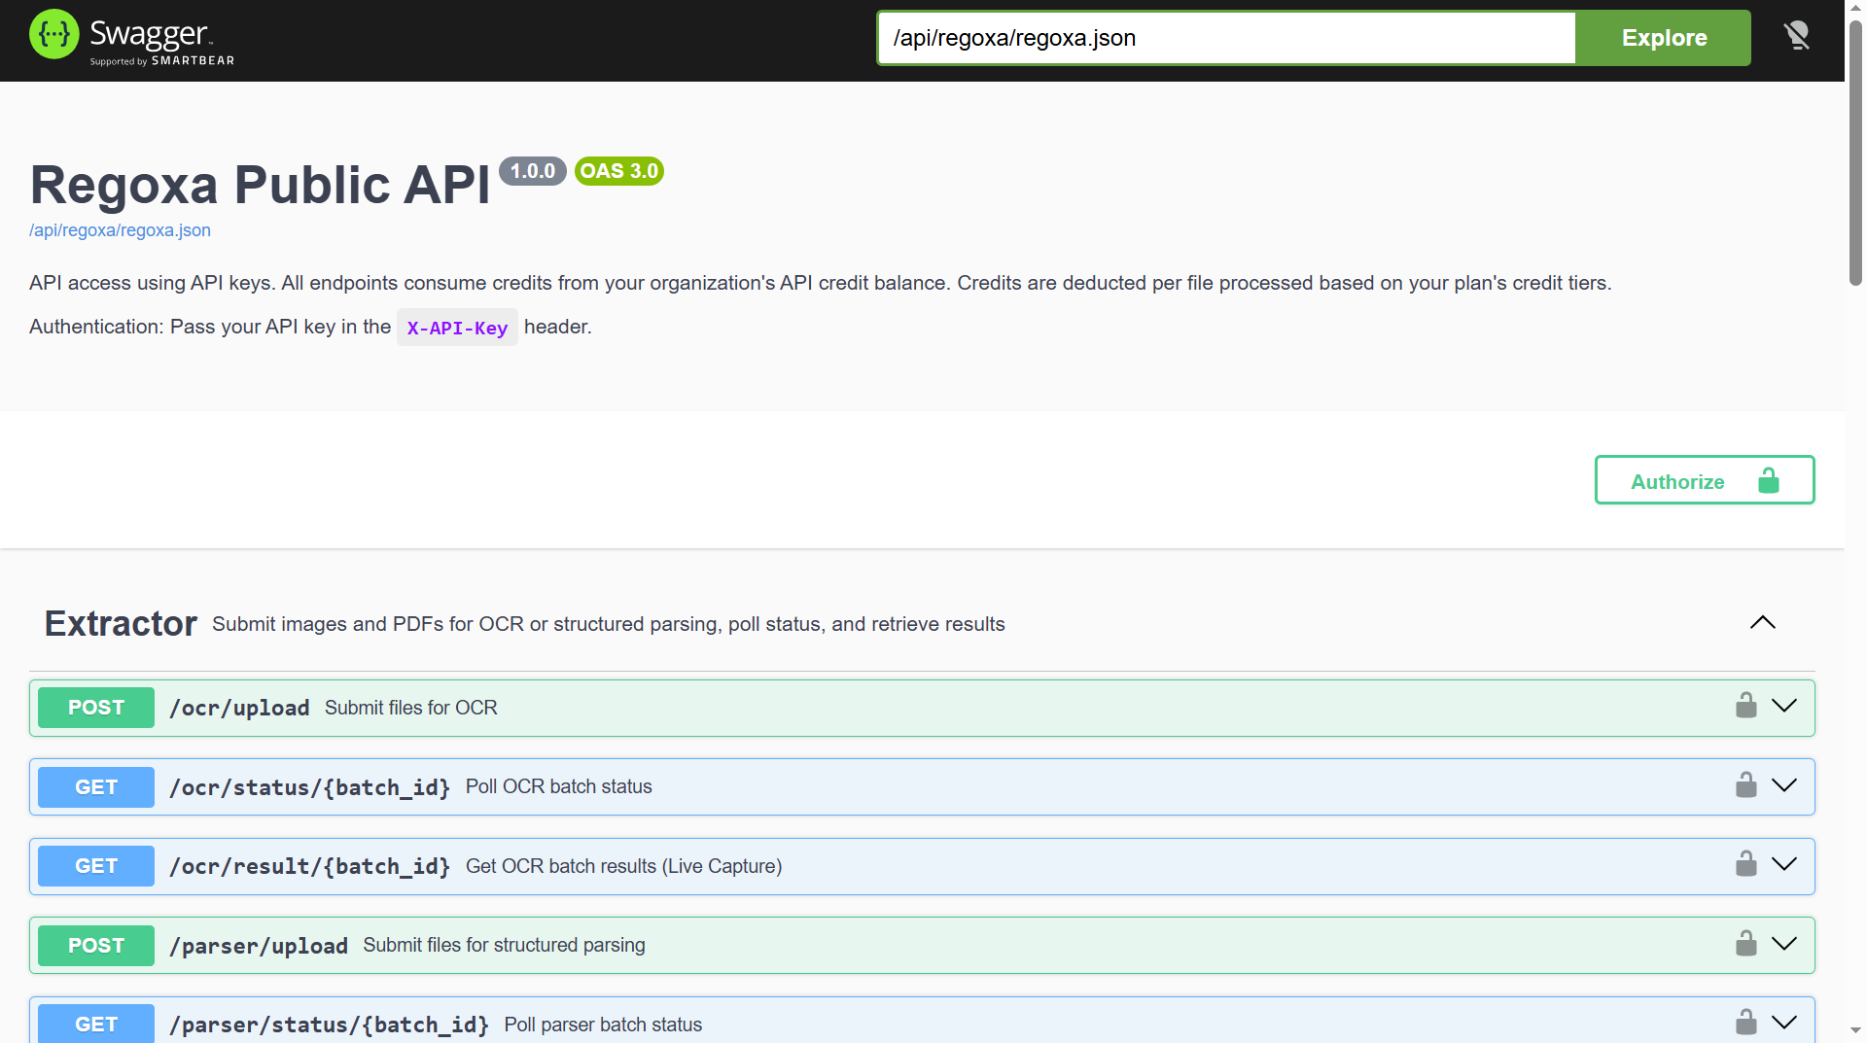Image resolution: width=1867 pixels, height=1043 pixels.
Task: Open the /api/regoxa/regoxa.json link
Action: (120, 230)
